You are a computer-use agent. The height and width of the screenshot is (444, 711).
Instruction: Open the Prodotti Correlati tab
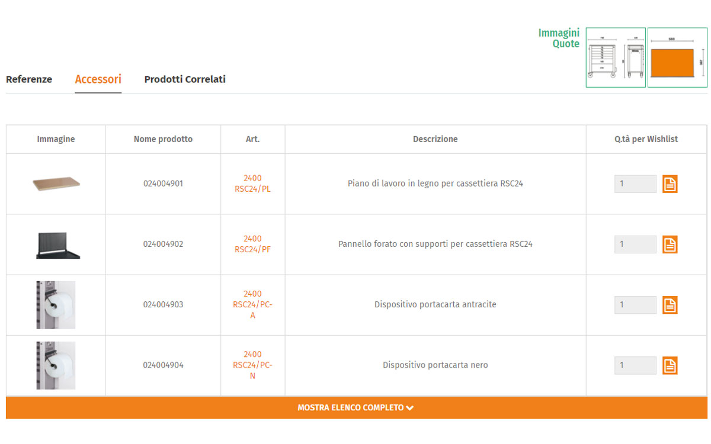click(x=185, y=79)
